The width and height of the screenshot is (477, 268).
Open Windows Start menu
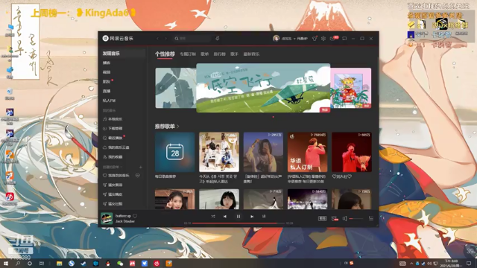point(5,264)
